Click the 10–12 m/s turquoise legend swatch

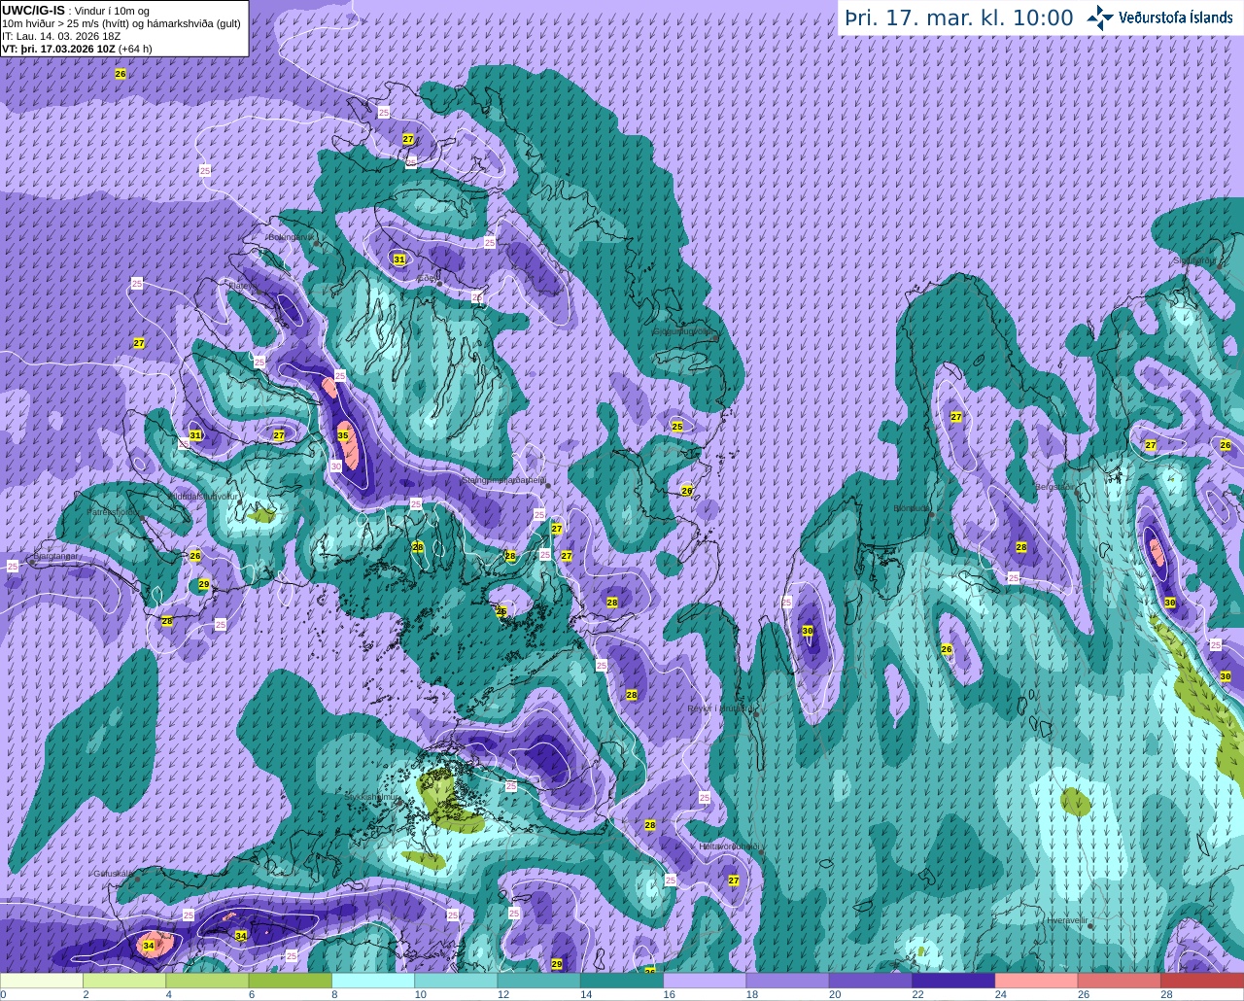point(456,981)
